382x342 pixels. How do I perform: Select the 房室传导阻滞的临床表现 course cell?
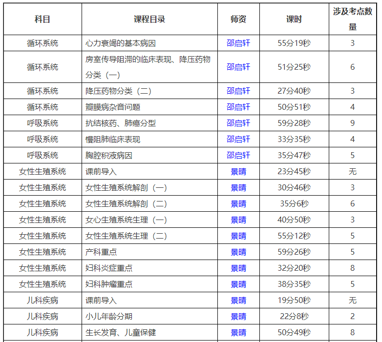[x=148, y=67]
